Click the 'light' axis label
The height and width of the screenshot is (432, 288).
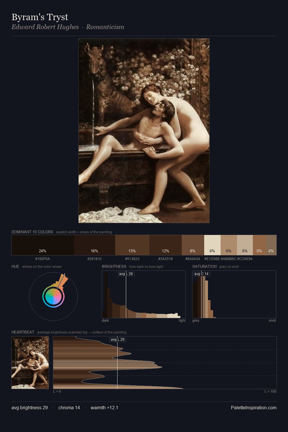coord(182,321)
